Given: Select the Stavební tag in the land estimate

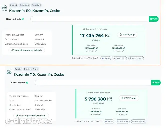Looking at the screenshot, I should click(x=36, y=5).
